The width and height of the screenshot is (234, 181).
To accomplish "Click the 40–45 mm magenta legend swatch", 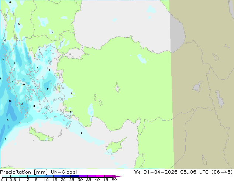I will [100, 176].
